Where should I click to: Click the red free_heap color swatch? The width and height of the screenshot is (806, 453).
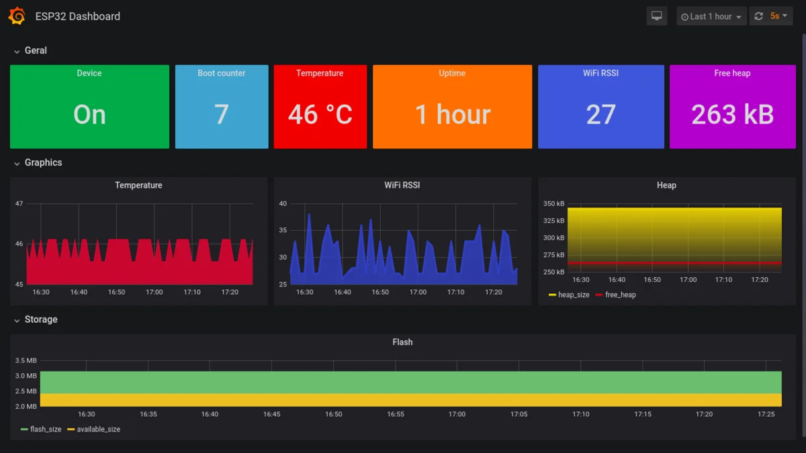point(599,295)
